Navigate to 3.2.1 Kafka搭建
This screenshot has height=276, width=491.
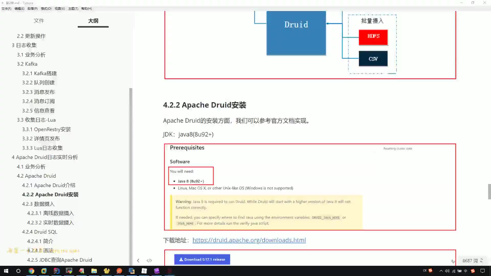pos(39,73)
